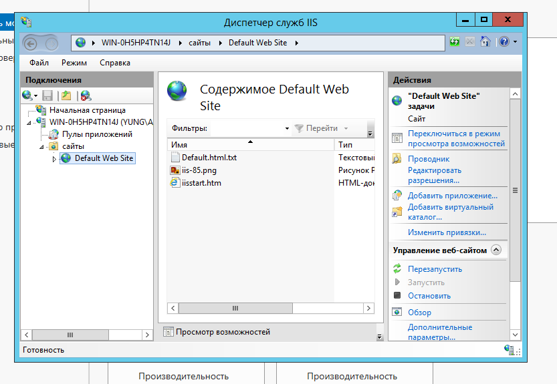Viewport: 557px width, 384px height.
Task: Expand the Help dropdown arrow
Action: [515, 42]
